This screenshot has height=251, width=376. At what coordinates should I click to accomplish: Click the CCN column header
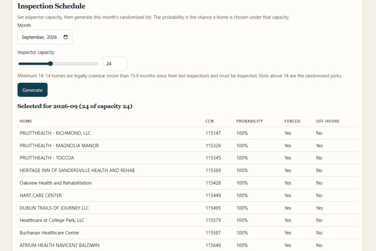[209, 121]
